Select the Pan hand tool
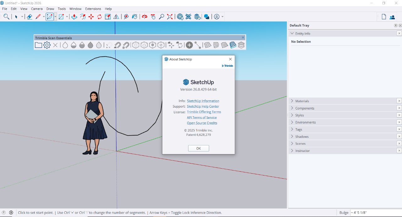402x217 pixels. tap(153, 17)
